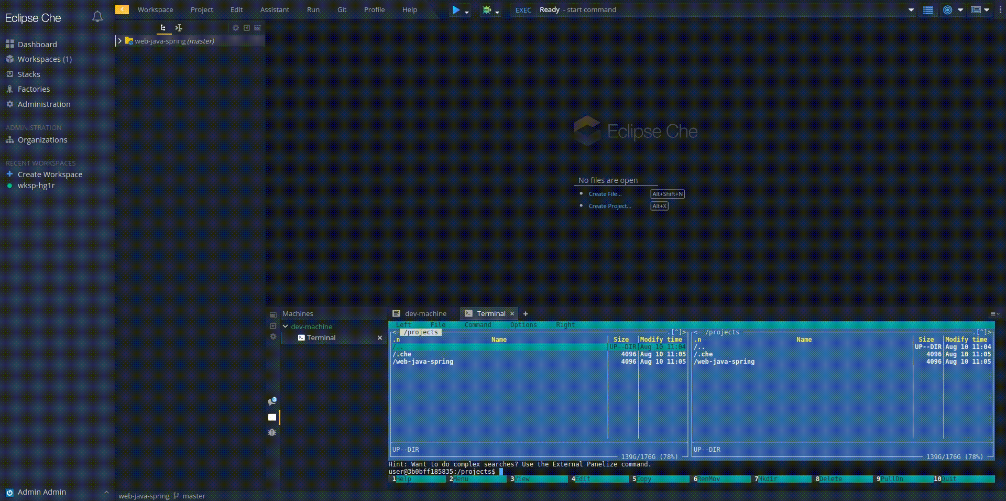1006x501 pixels.
Task: Collapse the dev-machine tree node
Action: 286,326
